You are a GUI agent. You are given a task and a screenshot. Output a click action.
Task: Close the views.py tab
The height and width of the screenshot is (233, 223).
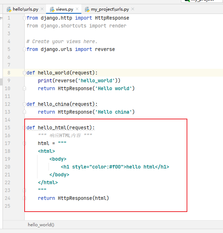[x=77, y=9]
